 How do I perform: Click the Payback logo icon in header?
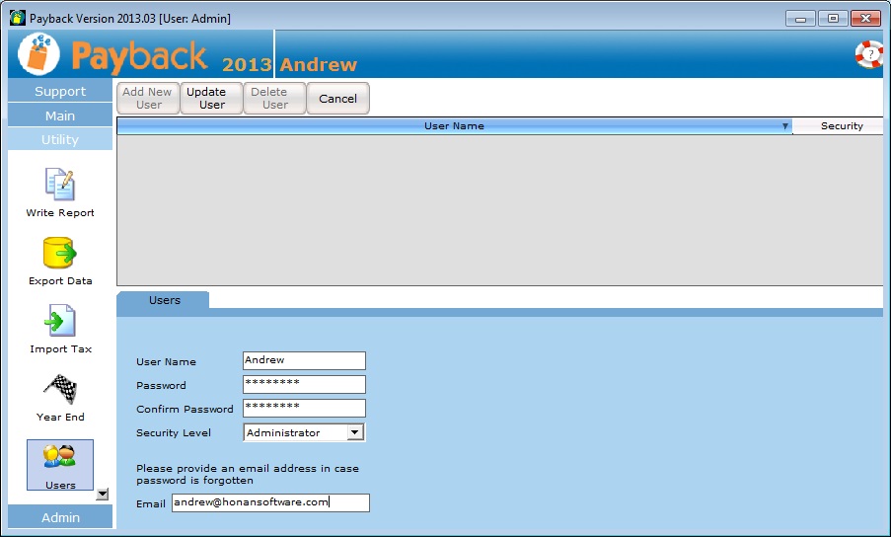[38, 54]
